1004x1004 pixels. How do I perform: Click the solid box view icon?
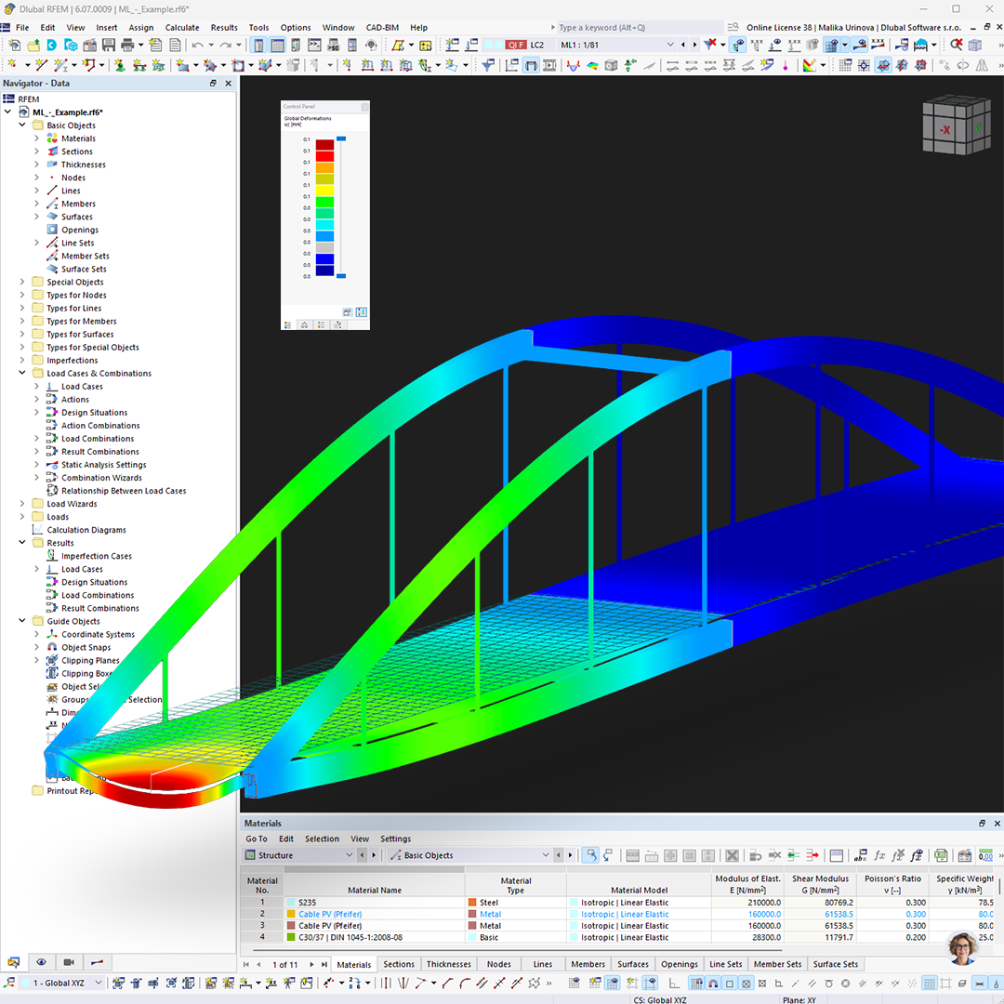tap(974, 45)
